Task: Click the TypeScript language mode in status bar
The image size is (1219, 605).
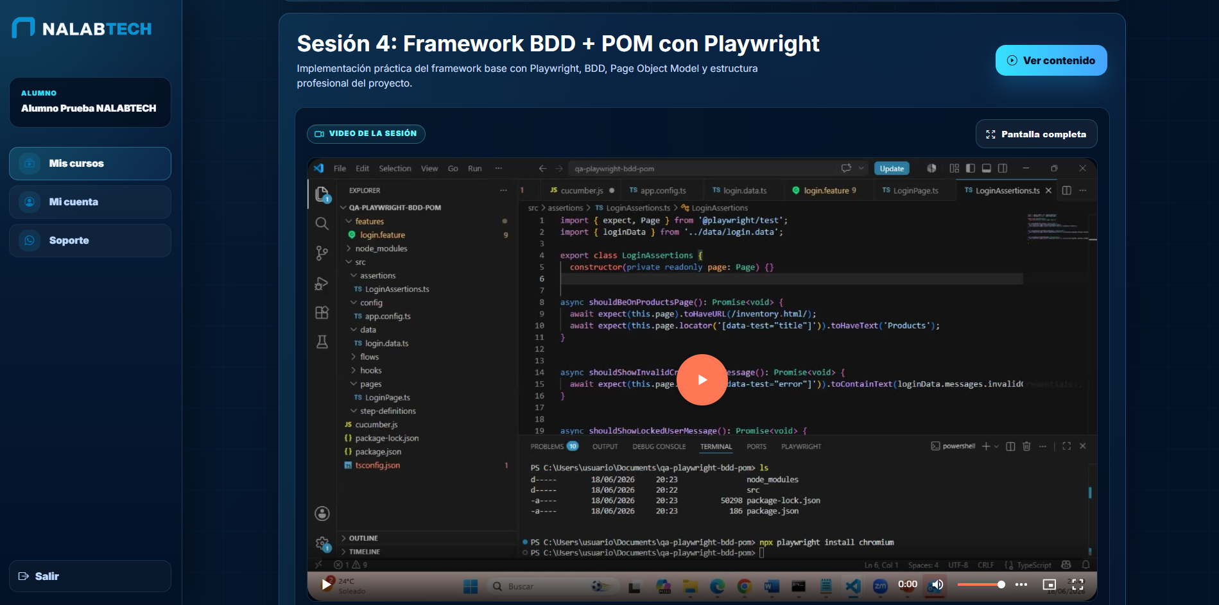Action: click(x=1034, y=565)
